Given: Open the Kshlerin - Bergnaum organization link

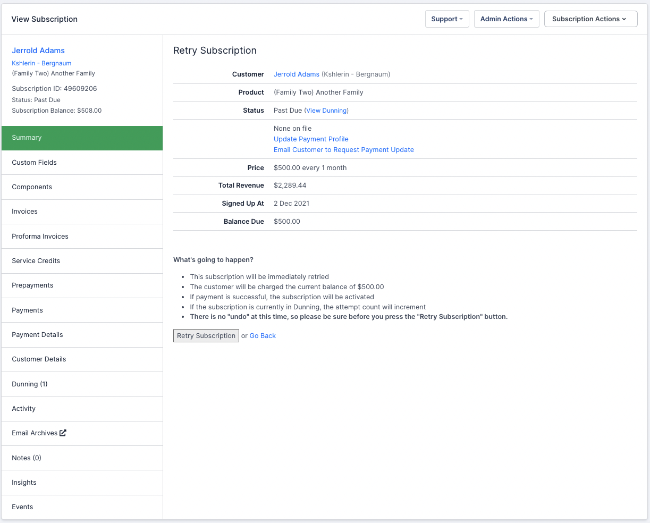Looking at the screenshot, I should (41, 63).
